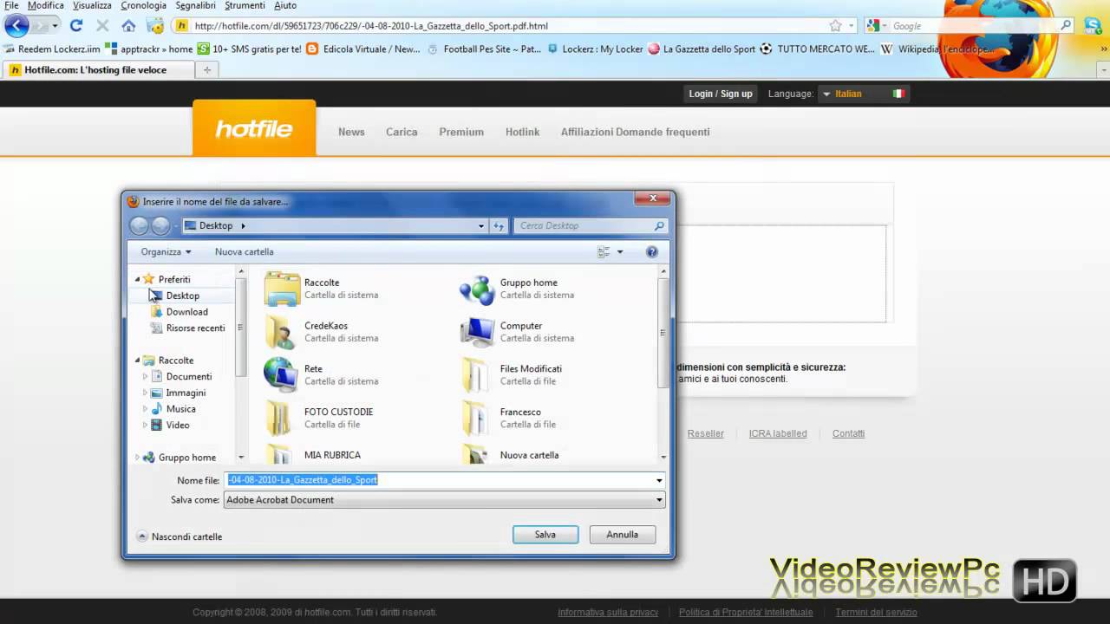Screen dimensions: 1110x624
Task: Click the search magnifier in Google box
Action: tap(1067, 25)
